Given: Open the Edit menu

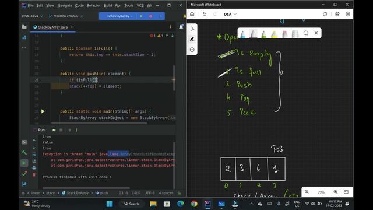Looking at the screenshot, I should click(x=40, y=5).
